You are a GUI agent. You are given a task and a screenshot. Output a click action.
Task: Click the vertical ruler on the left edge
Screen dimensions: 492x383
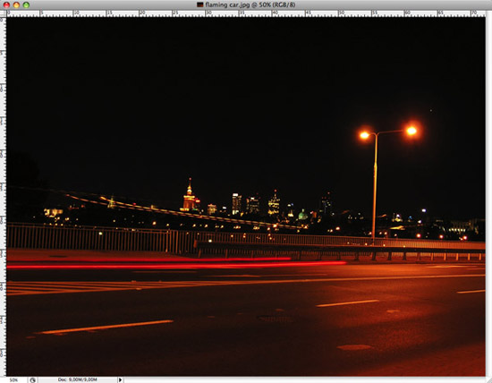tap(3, 196)
